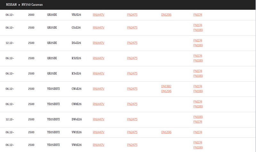Click NISSAN in the breadcrumb header
The height and width of the screenshot is (152, 256).
12,4
